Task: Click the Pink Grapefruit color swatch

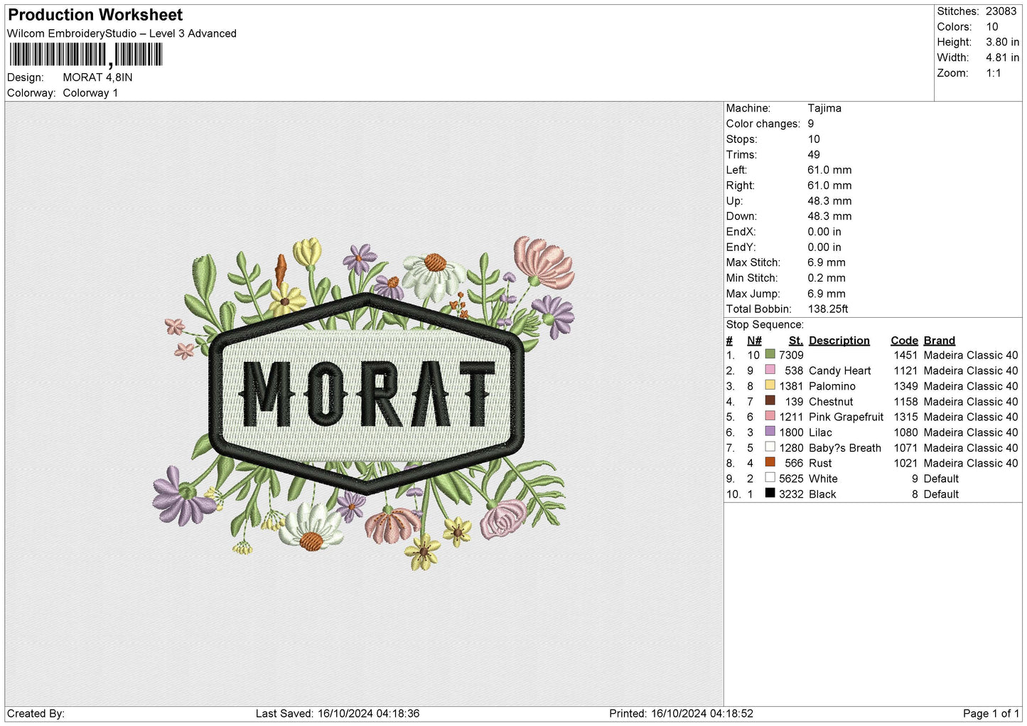Action: [x=770, y=416]
